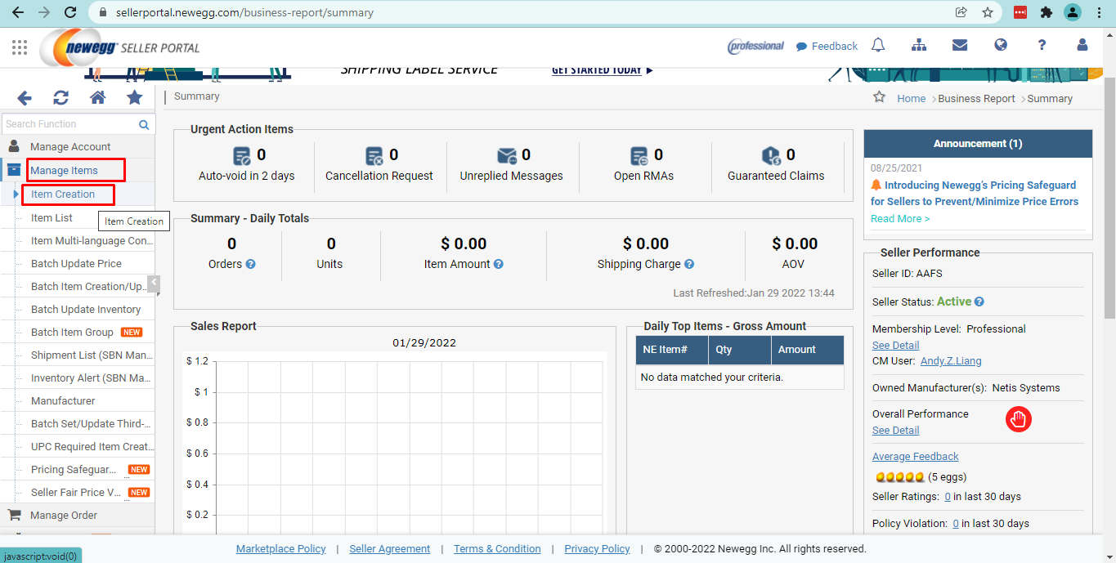Click the Qty column header
This screenshot has width=1116, height=563.
click(740, 350)
